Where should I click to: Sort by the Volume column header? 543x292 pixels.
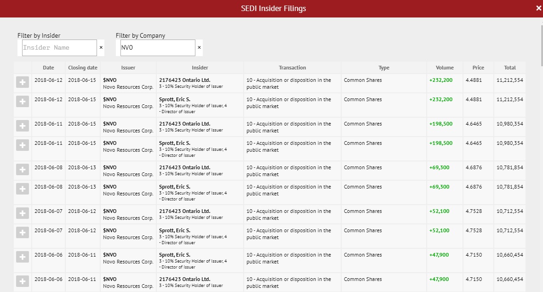pos(445,68)
